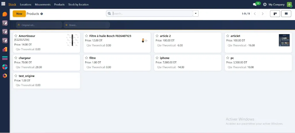Switch to list view
The height and width of the screenshot is (133, 295).
pos(286,13)
